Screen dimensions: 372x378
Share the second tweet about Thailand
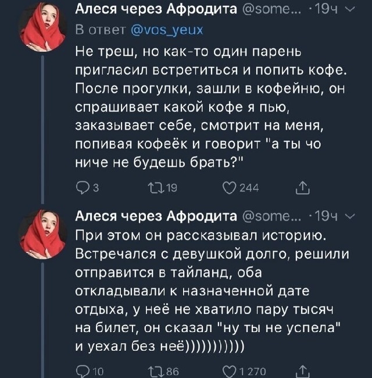point(303,372)
